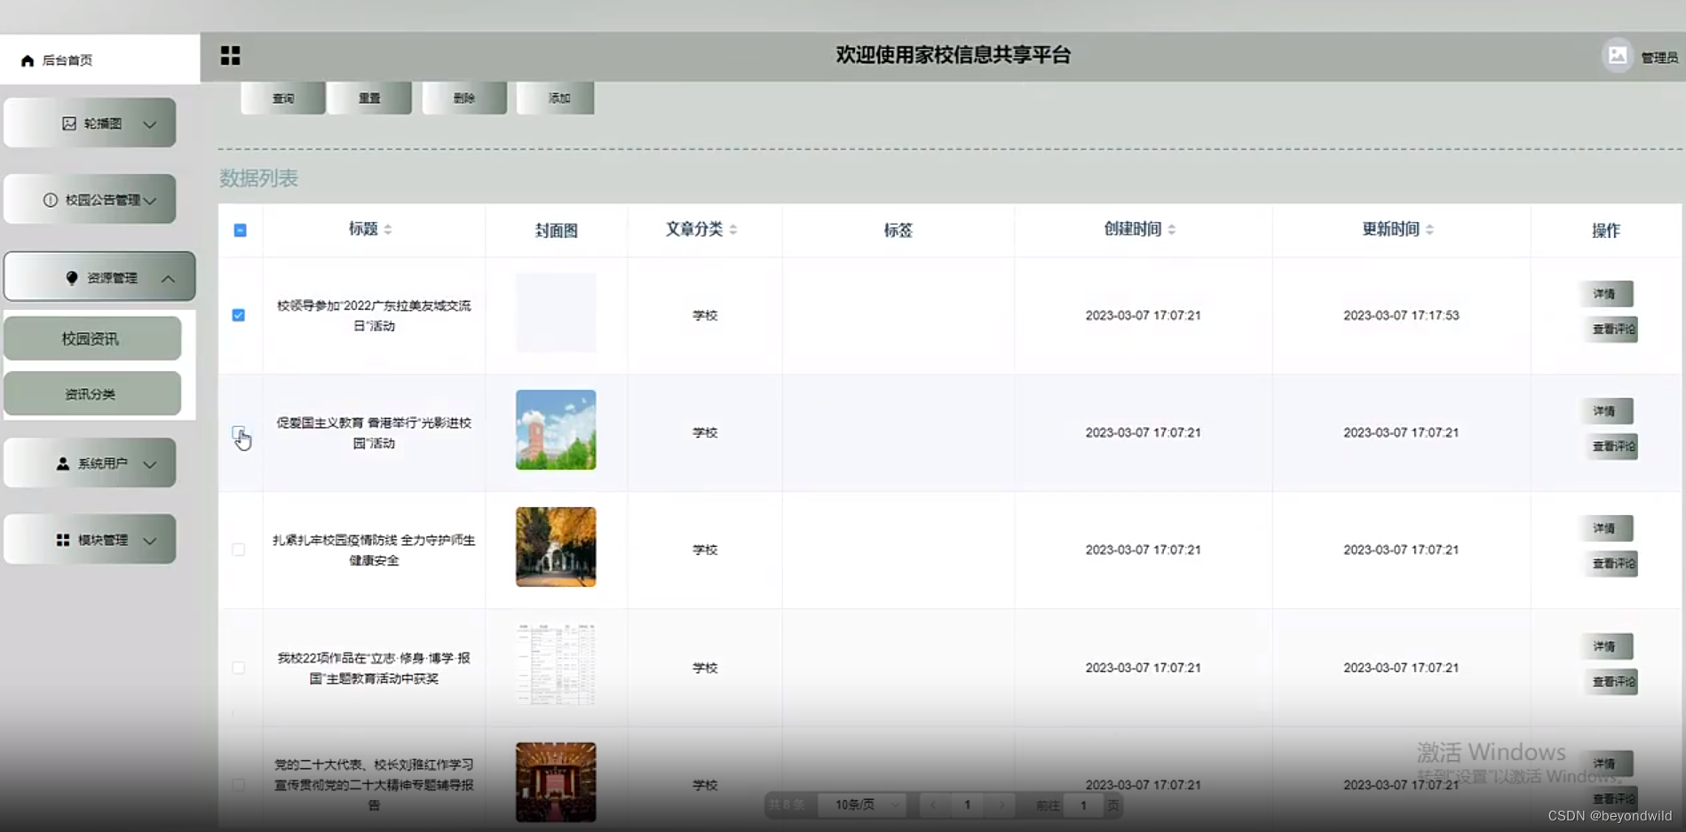
Task: Open the 管理员 avatar icon top right
Action: (x=1618, y=55)
